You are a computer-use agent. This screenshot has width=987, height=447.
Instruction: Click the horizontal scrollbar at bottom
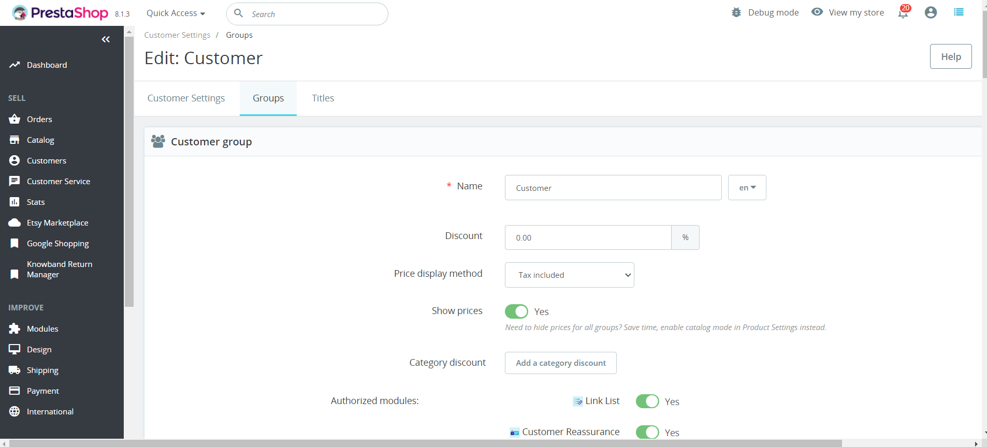pyautogui.click(x=426, y=443)
